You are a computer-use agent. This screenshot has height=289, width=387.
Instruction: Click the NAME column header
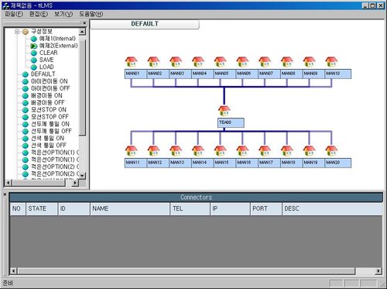[130, 208]
